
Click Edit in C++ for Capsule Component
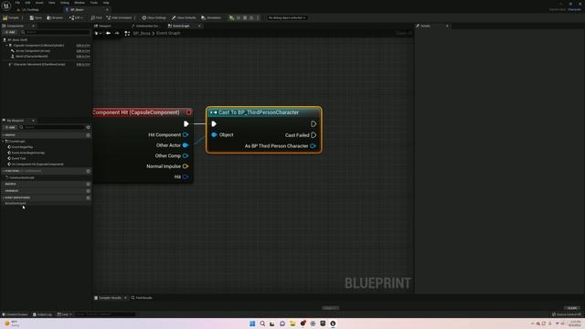point(83,46)
